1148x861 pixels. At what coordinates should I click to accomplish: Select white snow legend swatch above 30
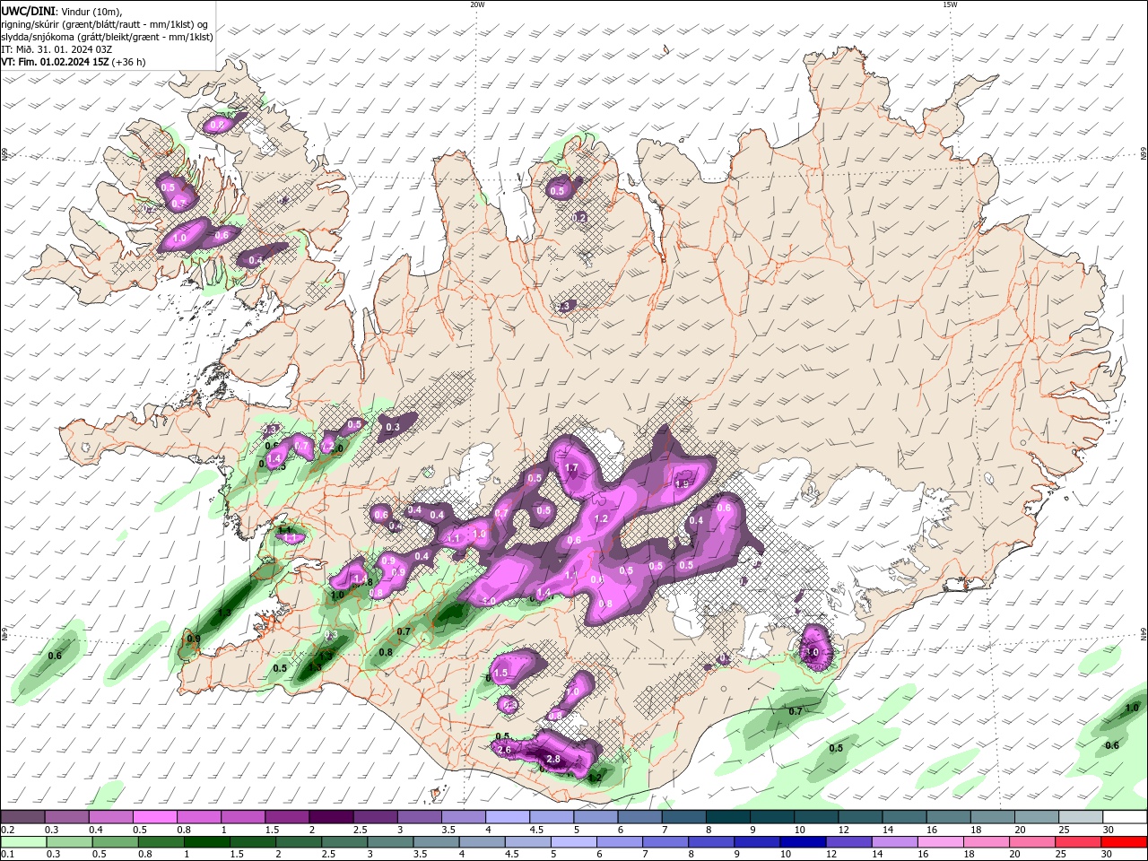coord(1125,817)
